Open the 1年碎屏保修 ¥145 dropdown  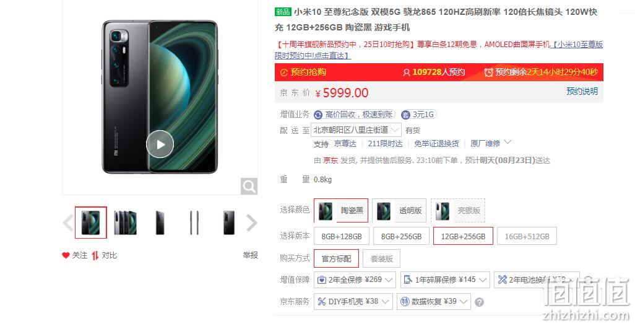point(445,280)
